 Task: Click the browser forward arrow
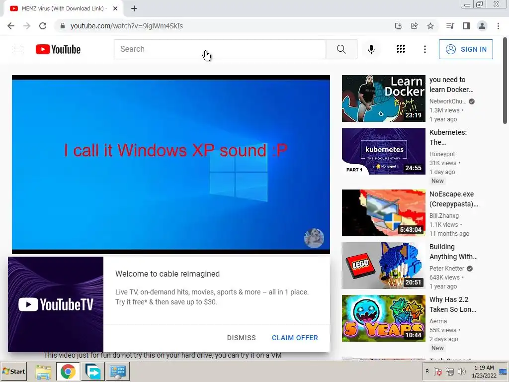[27, 26]
